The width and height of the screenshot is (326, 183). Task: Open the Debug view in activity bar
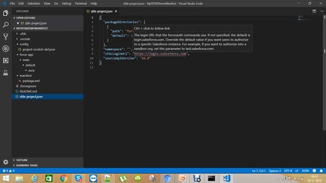pos(6,49)
